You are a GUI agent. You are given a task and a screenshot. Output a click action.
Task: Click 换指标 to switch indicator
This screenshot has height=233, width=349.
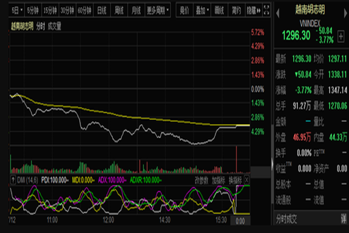(236, 180)
